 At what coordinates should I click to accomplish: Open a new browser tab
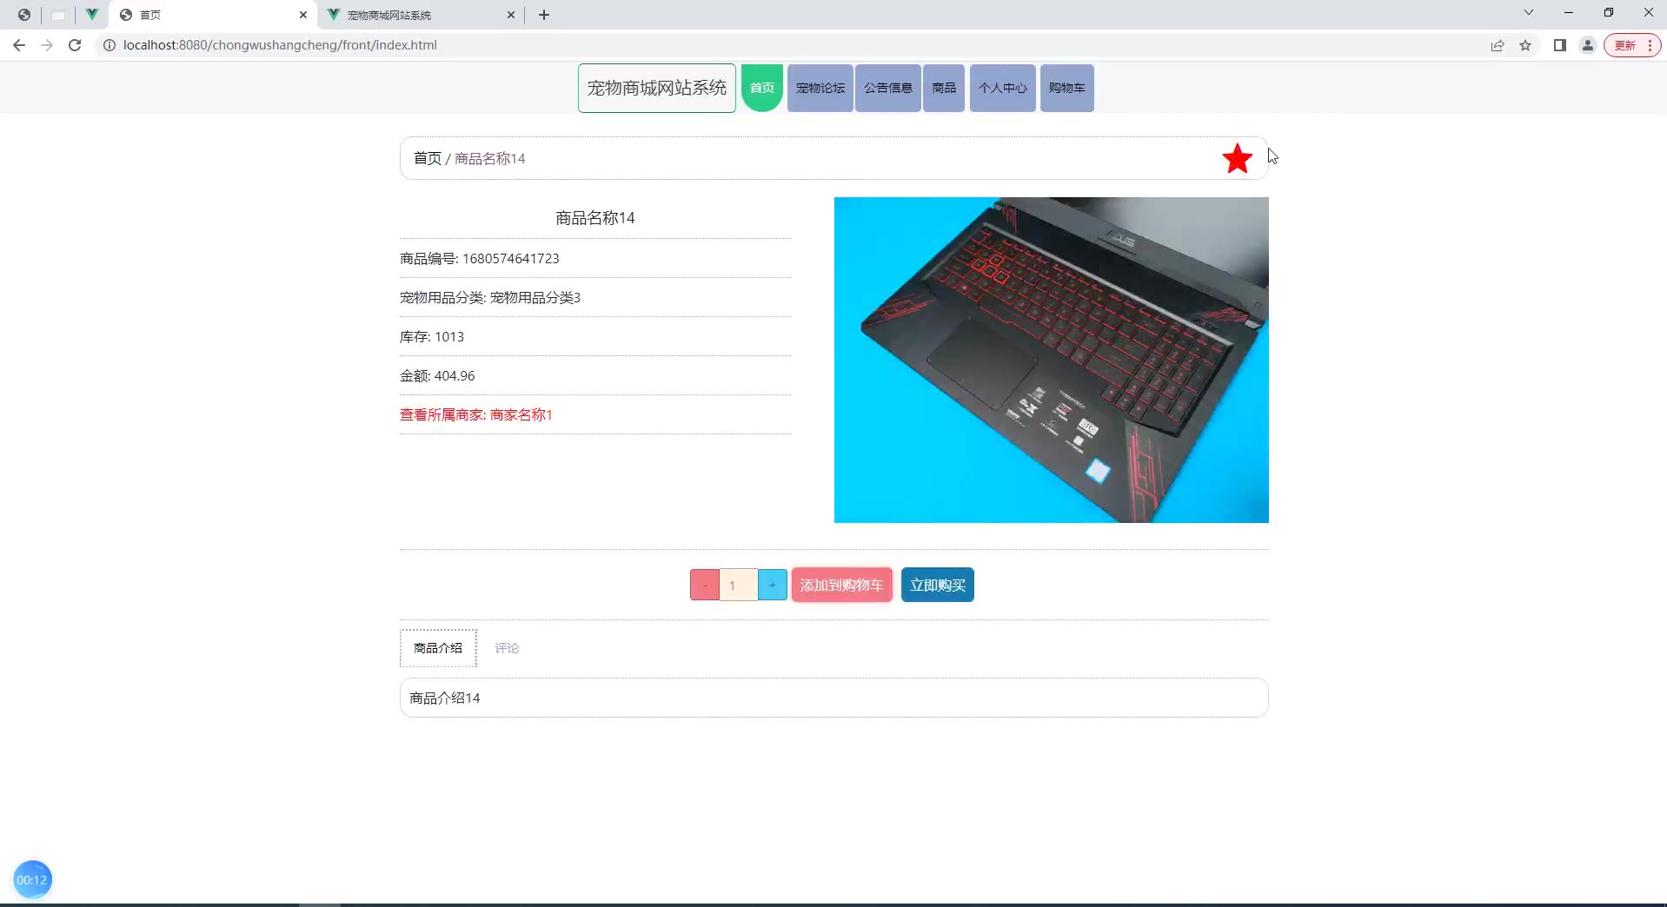[544, 15]
